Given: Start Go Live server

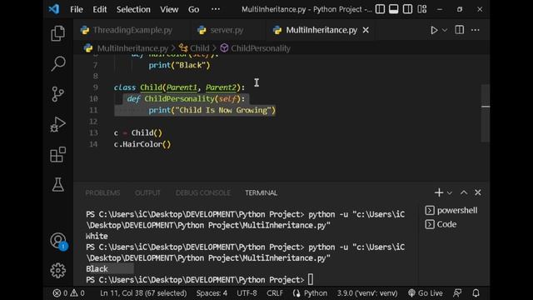Looking at the screenshot, I should pos(426,292).
